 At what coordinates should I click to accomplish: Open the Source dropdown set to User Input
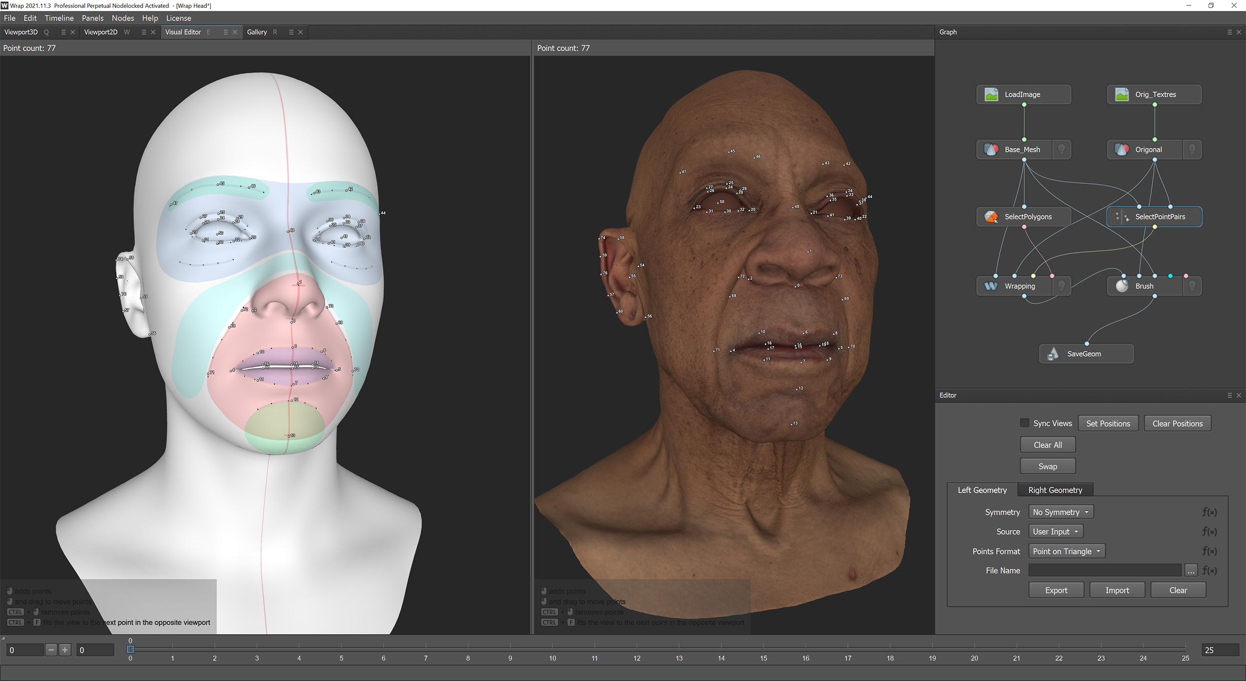1055,531
